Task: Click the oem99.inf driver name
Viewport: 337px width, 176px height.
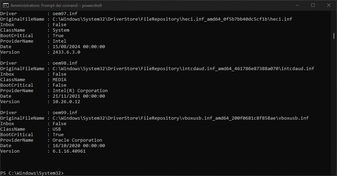Action: point(65,113)
